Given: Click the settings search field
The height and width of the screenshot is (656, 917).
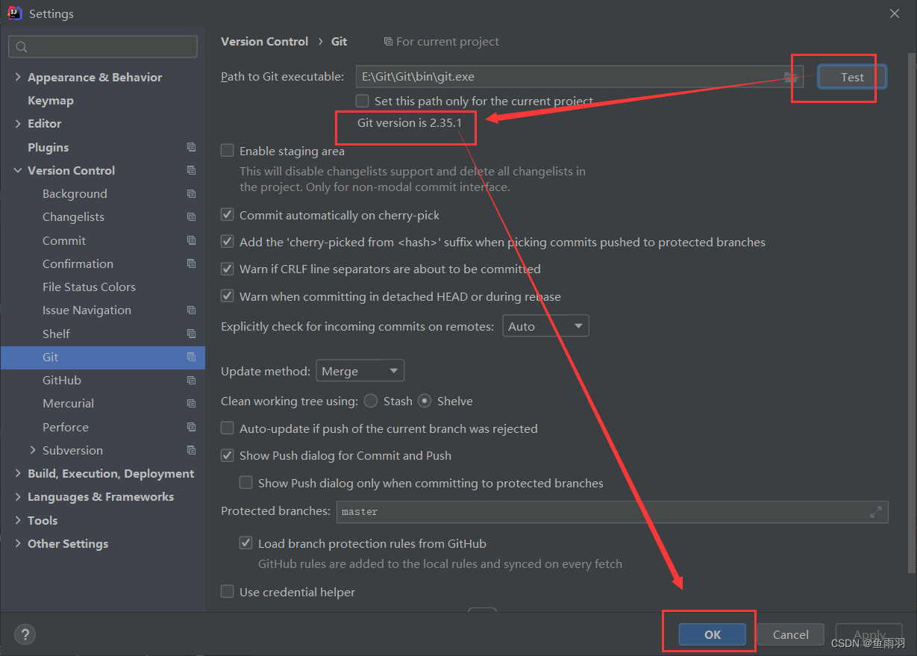Looking at the screenshot, I should [x=103, y=46].
